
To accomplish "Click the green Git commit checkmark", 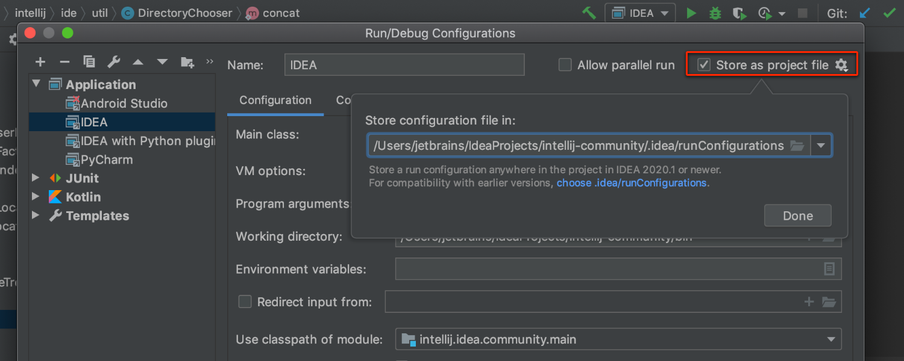I will tap(890, 13).
